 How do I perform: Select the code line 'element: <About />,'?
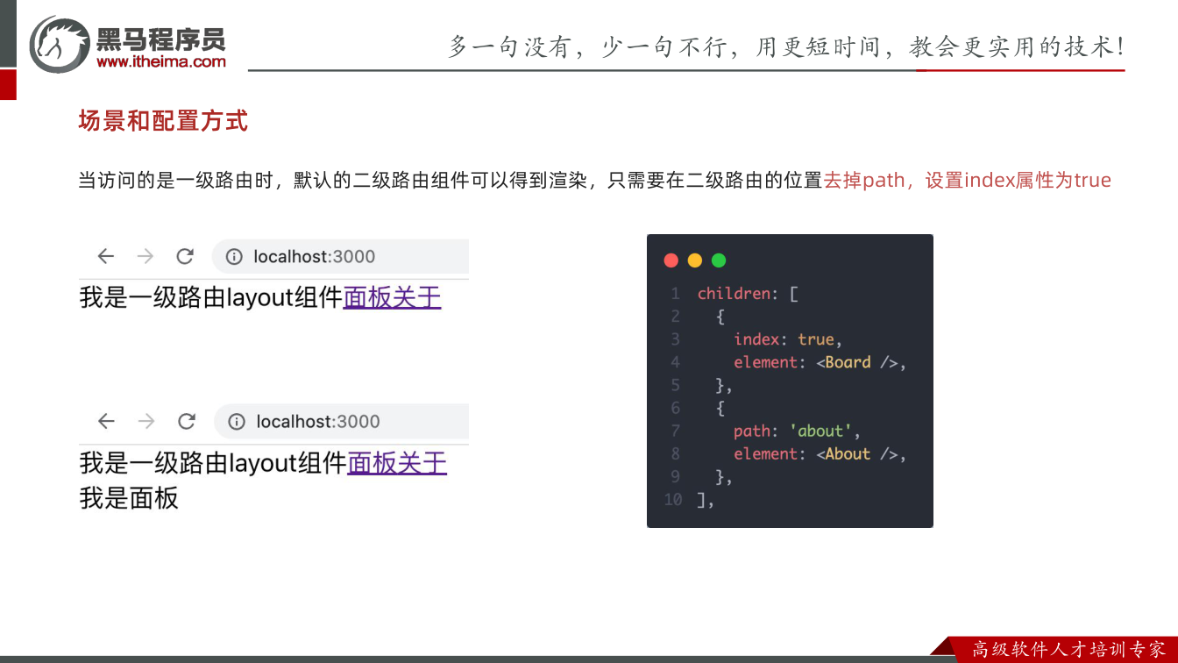820,453
